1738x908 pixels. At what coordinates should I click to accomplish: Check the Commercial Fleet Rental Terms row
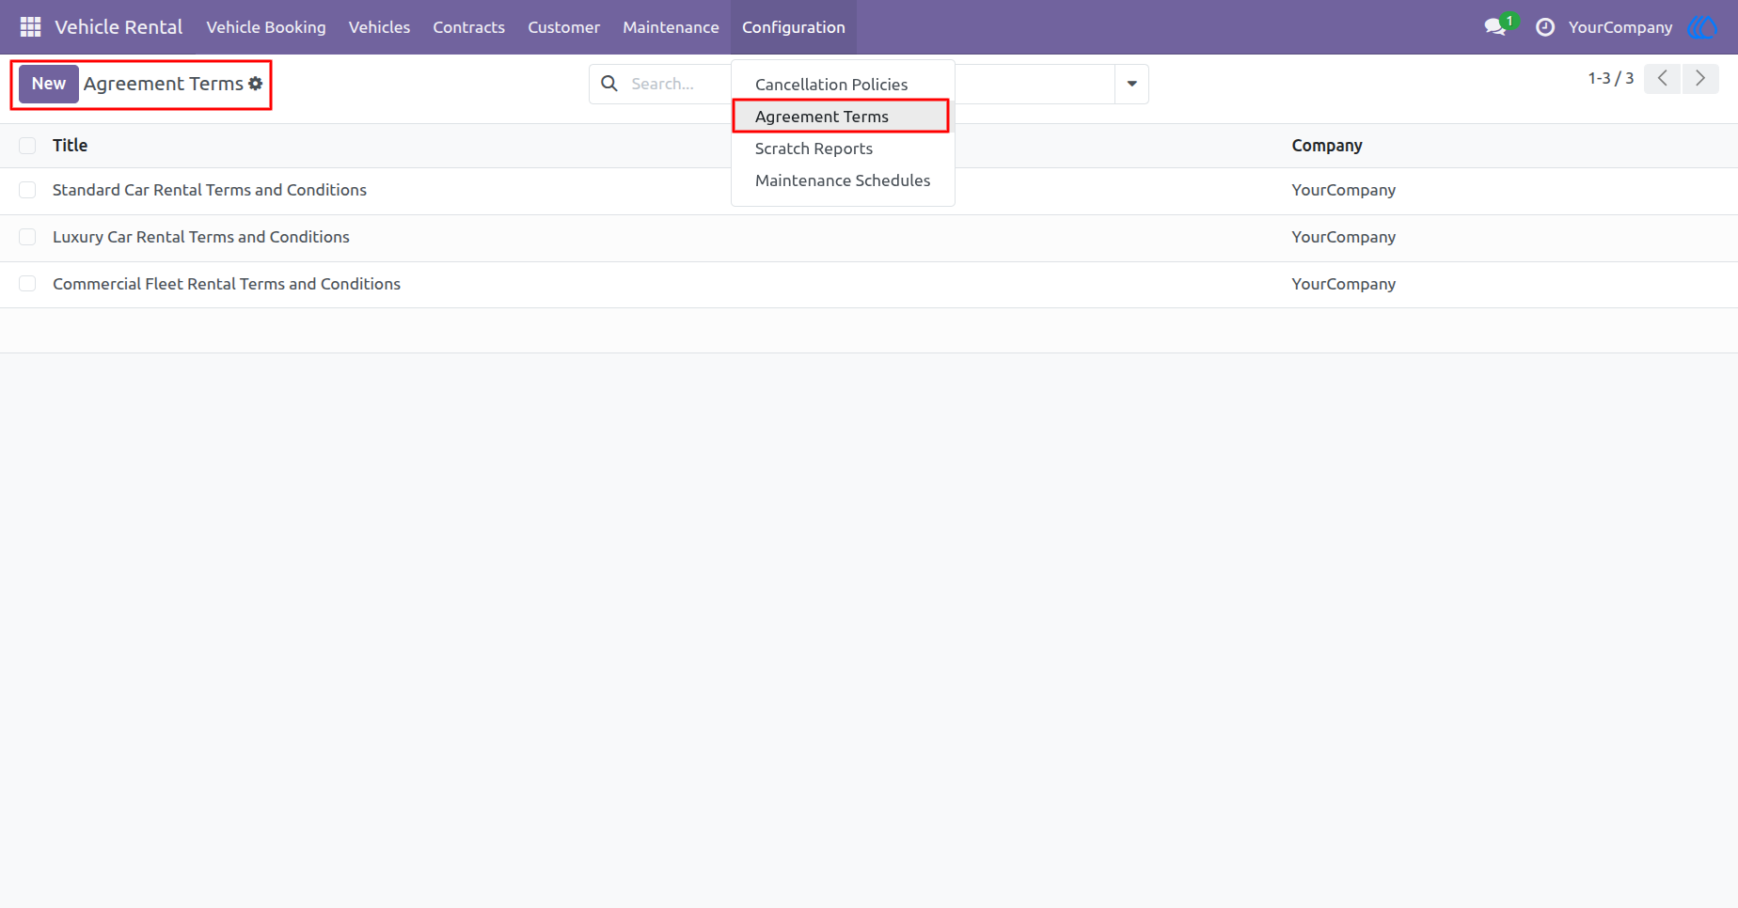27,284
